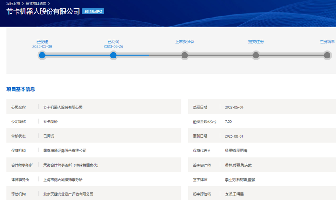Click the 评估机构 field label

(18, 194)
